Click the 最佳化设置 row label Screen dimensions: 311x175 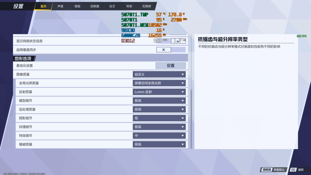24,66
